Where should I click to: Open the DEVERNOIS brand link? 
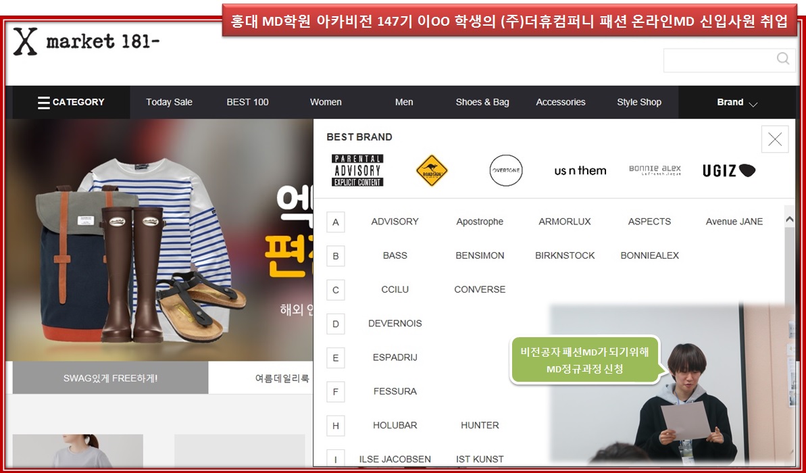coord(395,324)
